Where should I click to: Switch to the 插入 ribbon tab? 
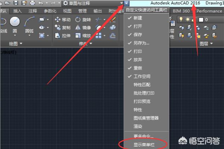tap(17, 11)
